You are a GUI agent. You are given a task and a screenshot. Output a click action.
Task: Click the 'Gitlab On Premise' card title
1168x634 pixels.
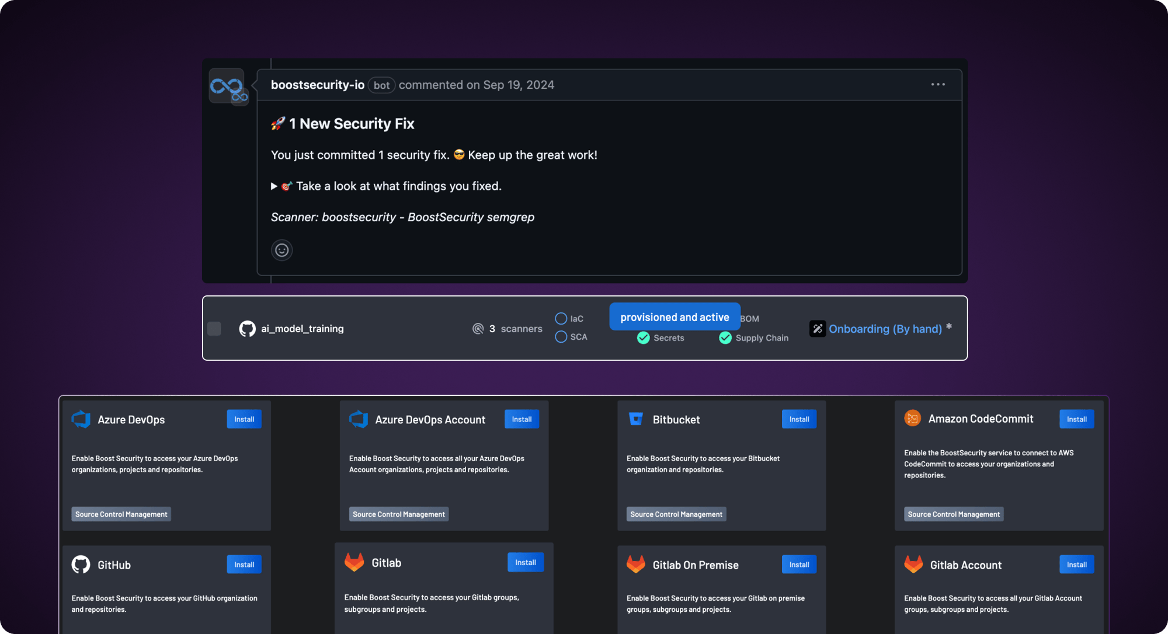coord(696,565)
